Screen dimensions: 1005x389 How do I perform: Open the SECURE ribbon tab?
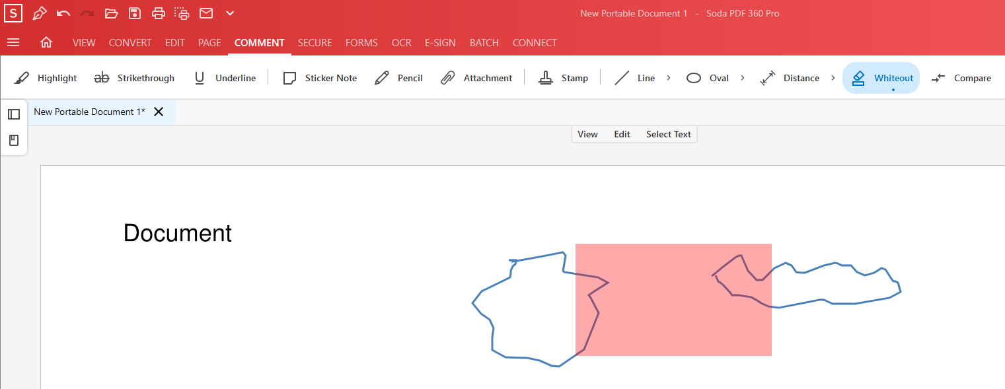point(315,42)
